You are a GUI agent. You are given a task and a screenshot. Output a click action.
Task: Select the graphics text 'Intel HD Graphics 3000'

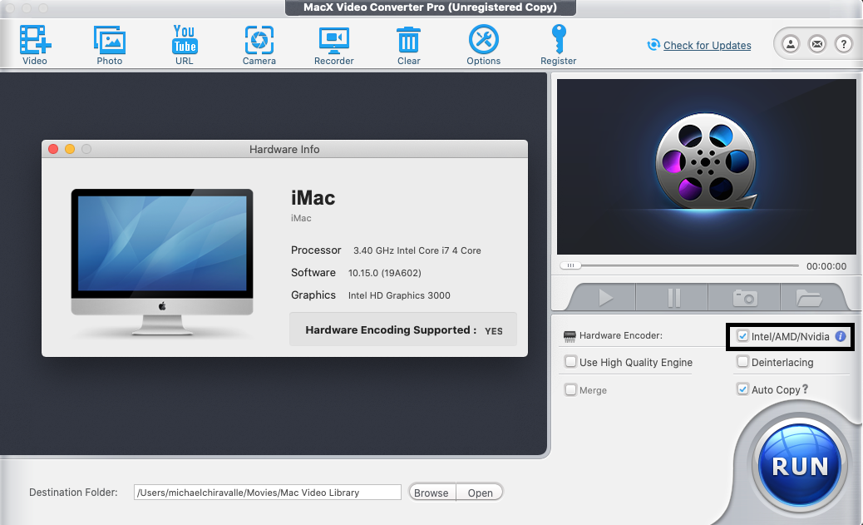point(399,296)
